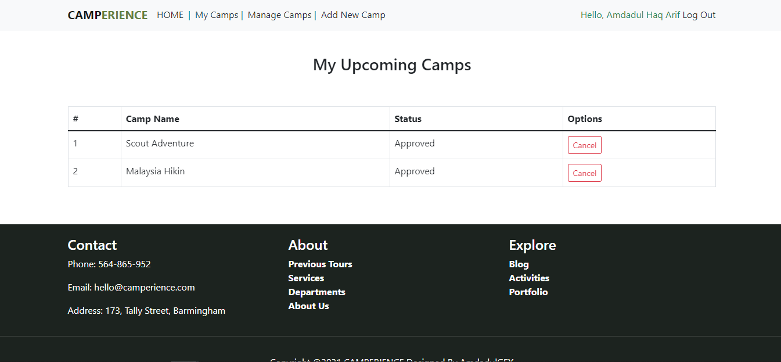Click the Log Out link
781x362 pixels.
tap(699, 15)
